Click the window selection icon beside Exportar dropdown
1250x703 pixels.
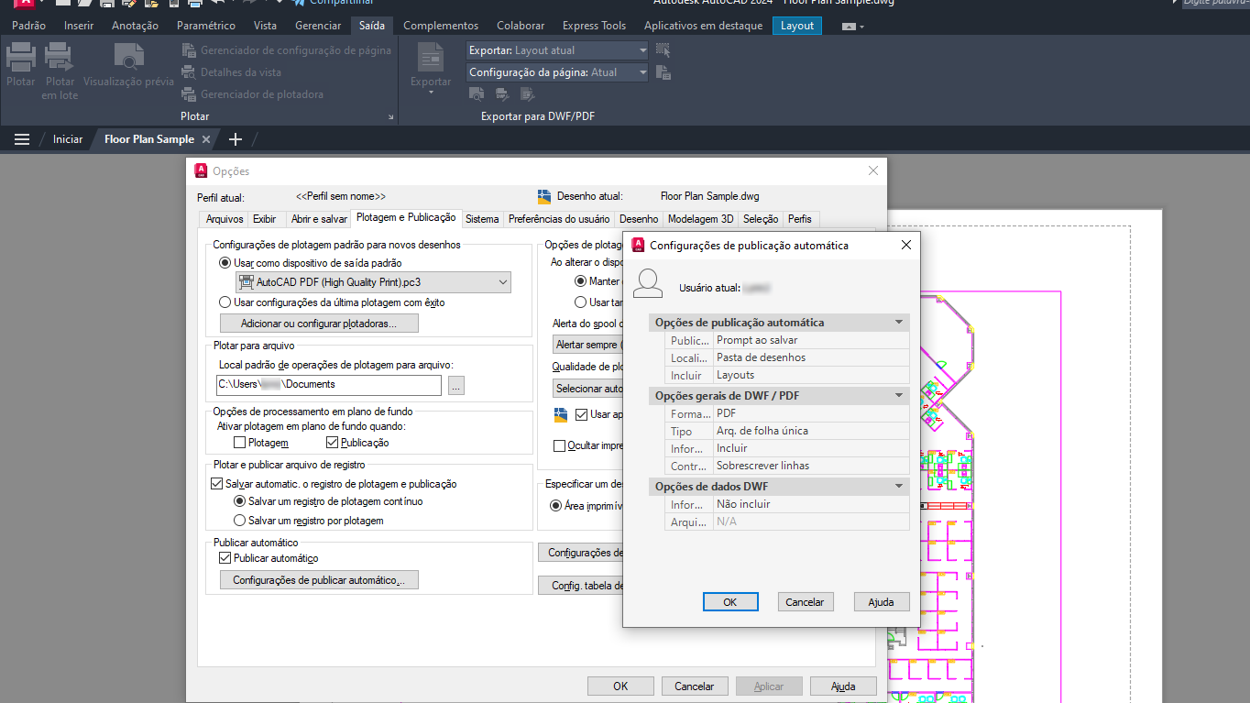click(663, 50)
